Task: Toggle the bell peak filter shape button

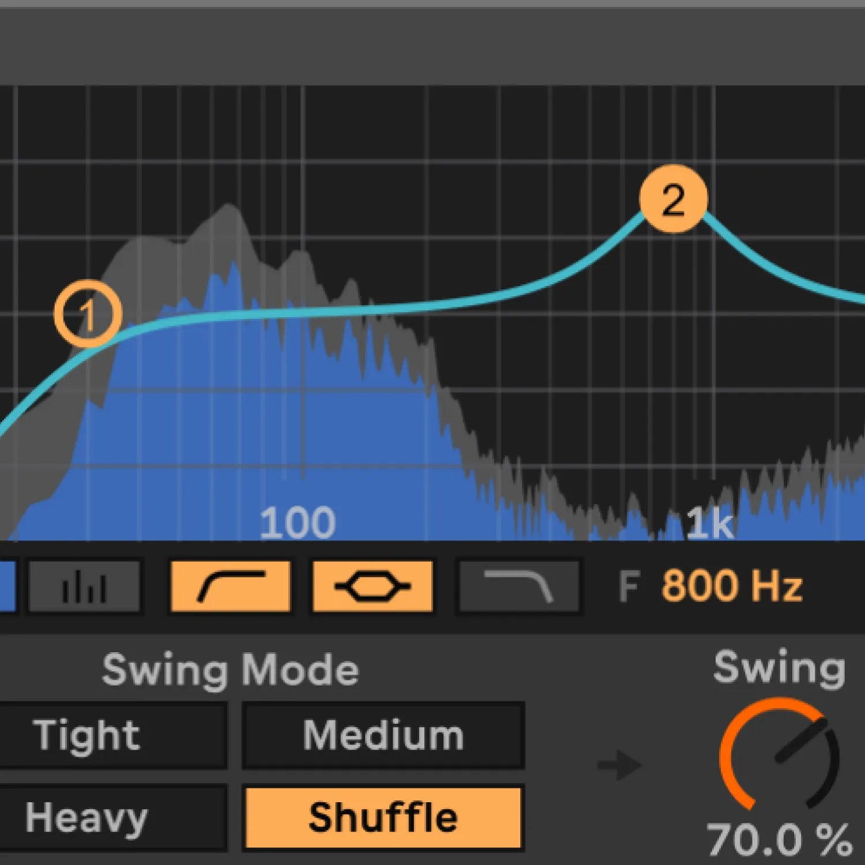Action: click(373, 586)
